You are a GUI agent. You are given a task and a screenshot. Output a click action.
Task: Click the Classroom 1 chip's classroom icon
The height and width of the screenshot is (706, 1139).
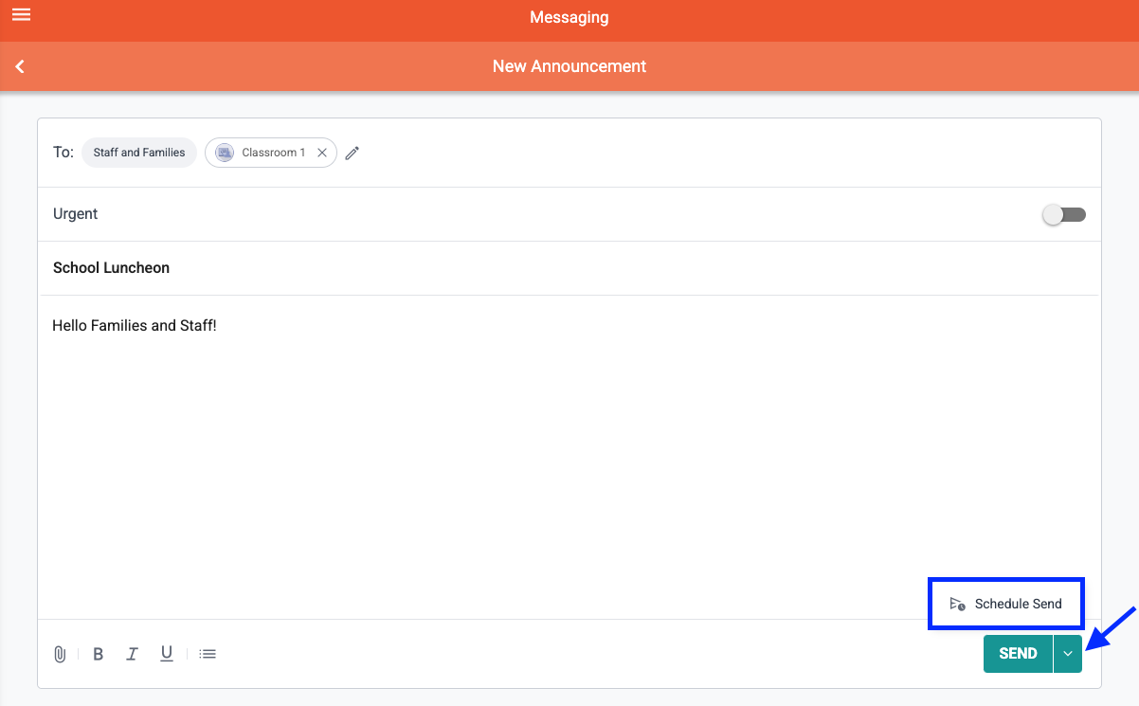coord(225,153)
